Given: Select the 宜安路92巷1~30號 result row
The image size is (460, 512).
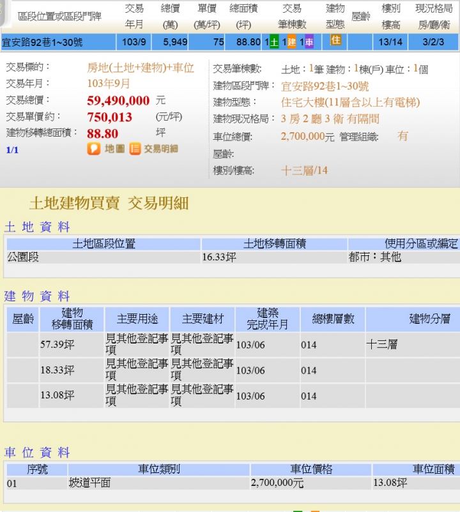Looking at the screenshot, I should click(x=229, y=42).
